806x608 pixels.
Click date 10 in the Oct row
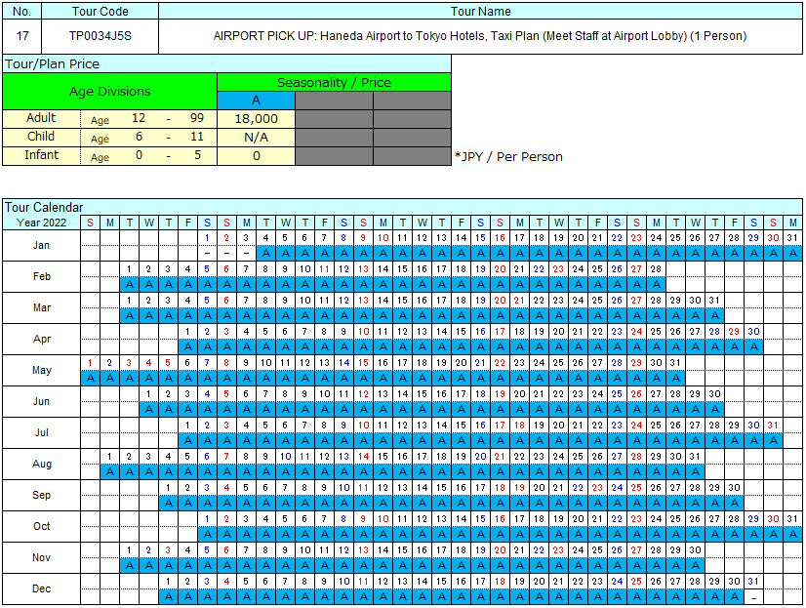click(x=383, y=519)
